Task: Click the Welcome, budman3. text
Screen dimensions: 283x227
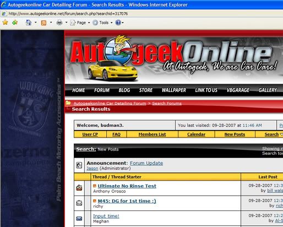Action: [100, 125]
